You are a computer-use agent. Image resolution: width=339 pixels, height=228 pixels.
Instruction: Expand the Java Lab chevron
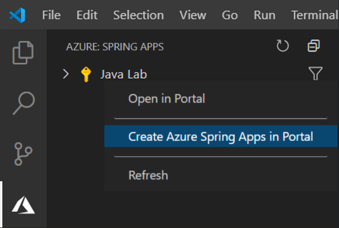[65, 74]
